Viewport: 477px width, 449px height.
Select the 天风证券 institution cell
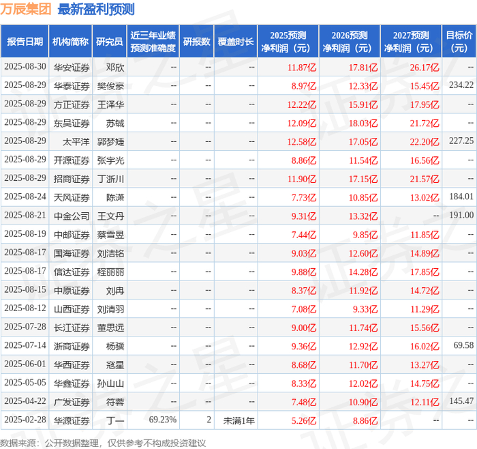(72, 197)
